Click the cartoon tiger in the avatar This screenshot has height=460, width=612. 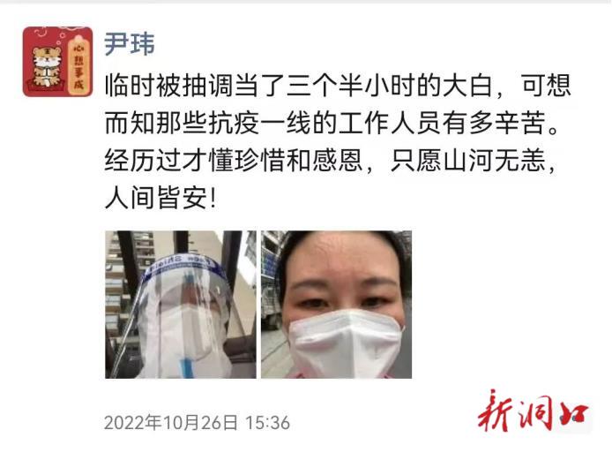(x=46, y=65)
